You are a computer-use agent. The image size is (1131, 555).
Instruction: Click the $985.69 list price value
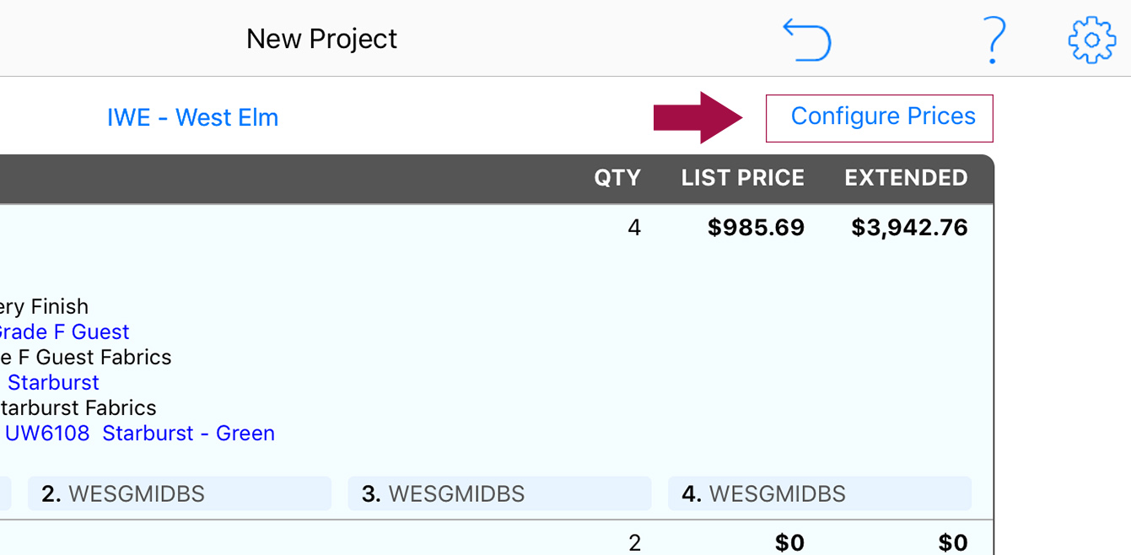(757, 228)
